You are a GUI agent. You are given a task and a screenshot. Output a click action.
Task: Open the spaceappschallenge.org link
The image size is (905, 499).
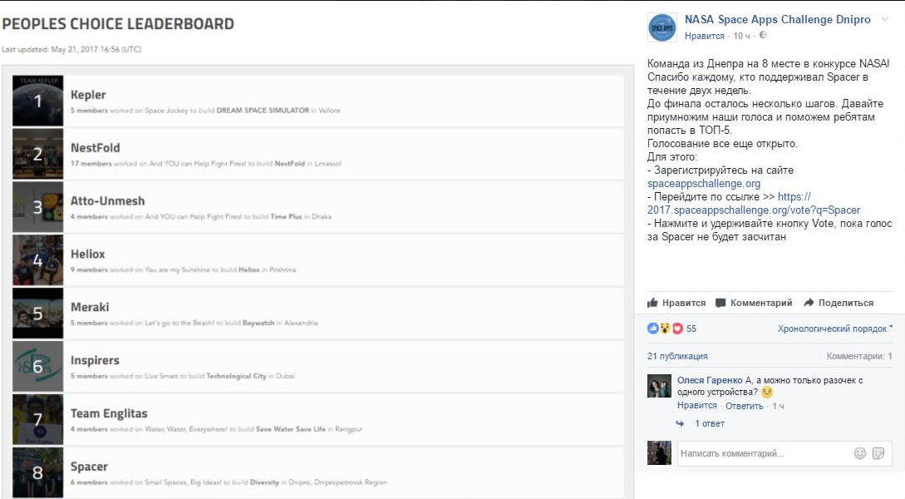pos(704,184)
